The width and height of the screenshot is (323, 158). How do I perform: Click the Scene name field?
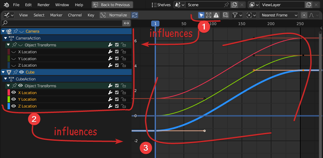pyautogui.click(x=204, y=5)
